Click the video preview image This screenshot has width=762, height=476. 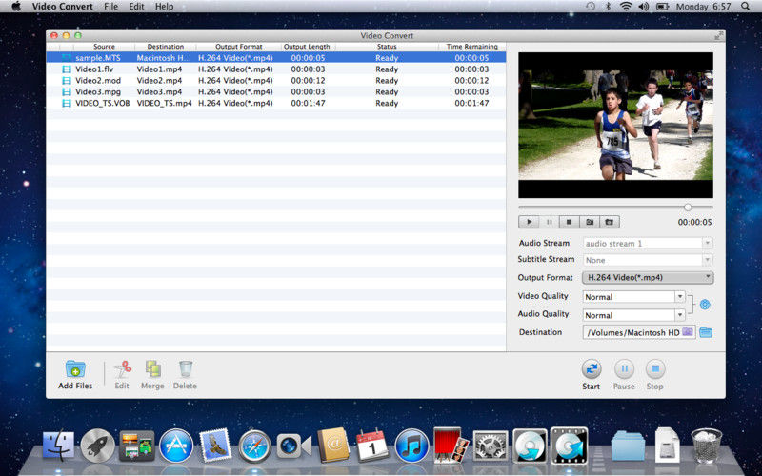615,125
